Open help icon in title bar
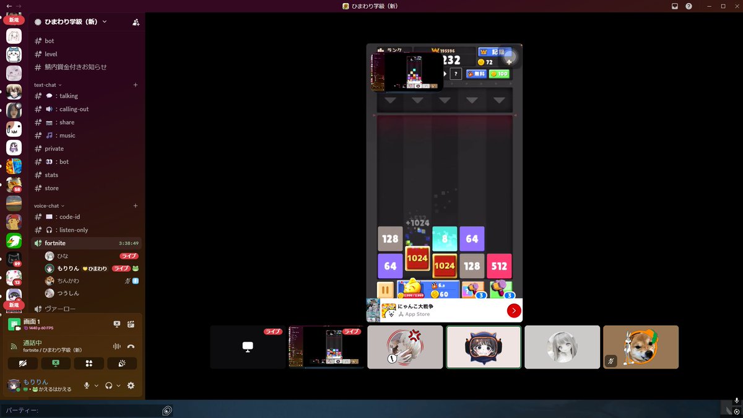This screenshot has height=418, width=743. 689,6
